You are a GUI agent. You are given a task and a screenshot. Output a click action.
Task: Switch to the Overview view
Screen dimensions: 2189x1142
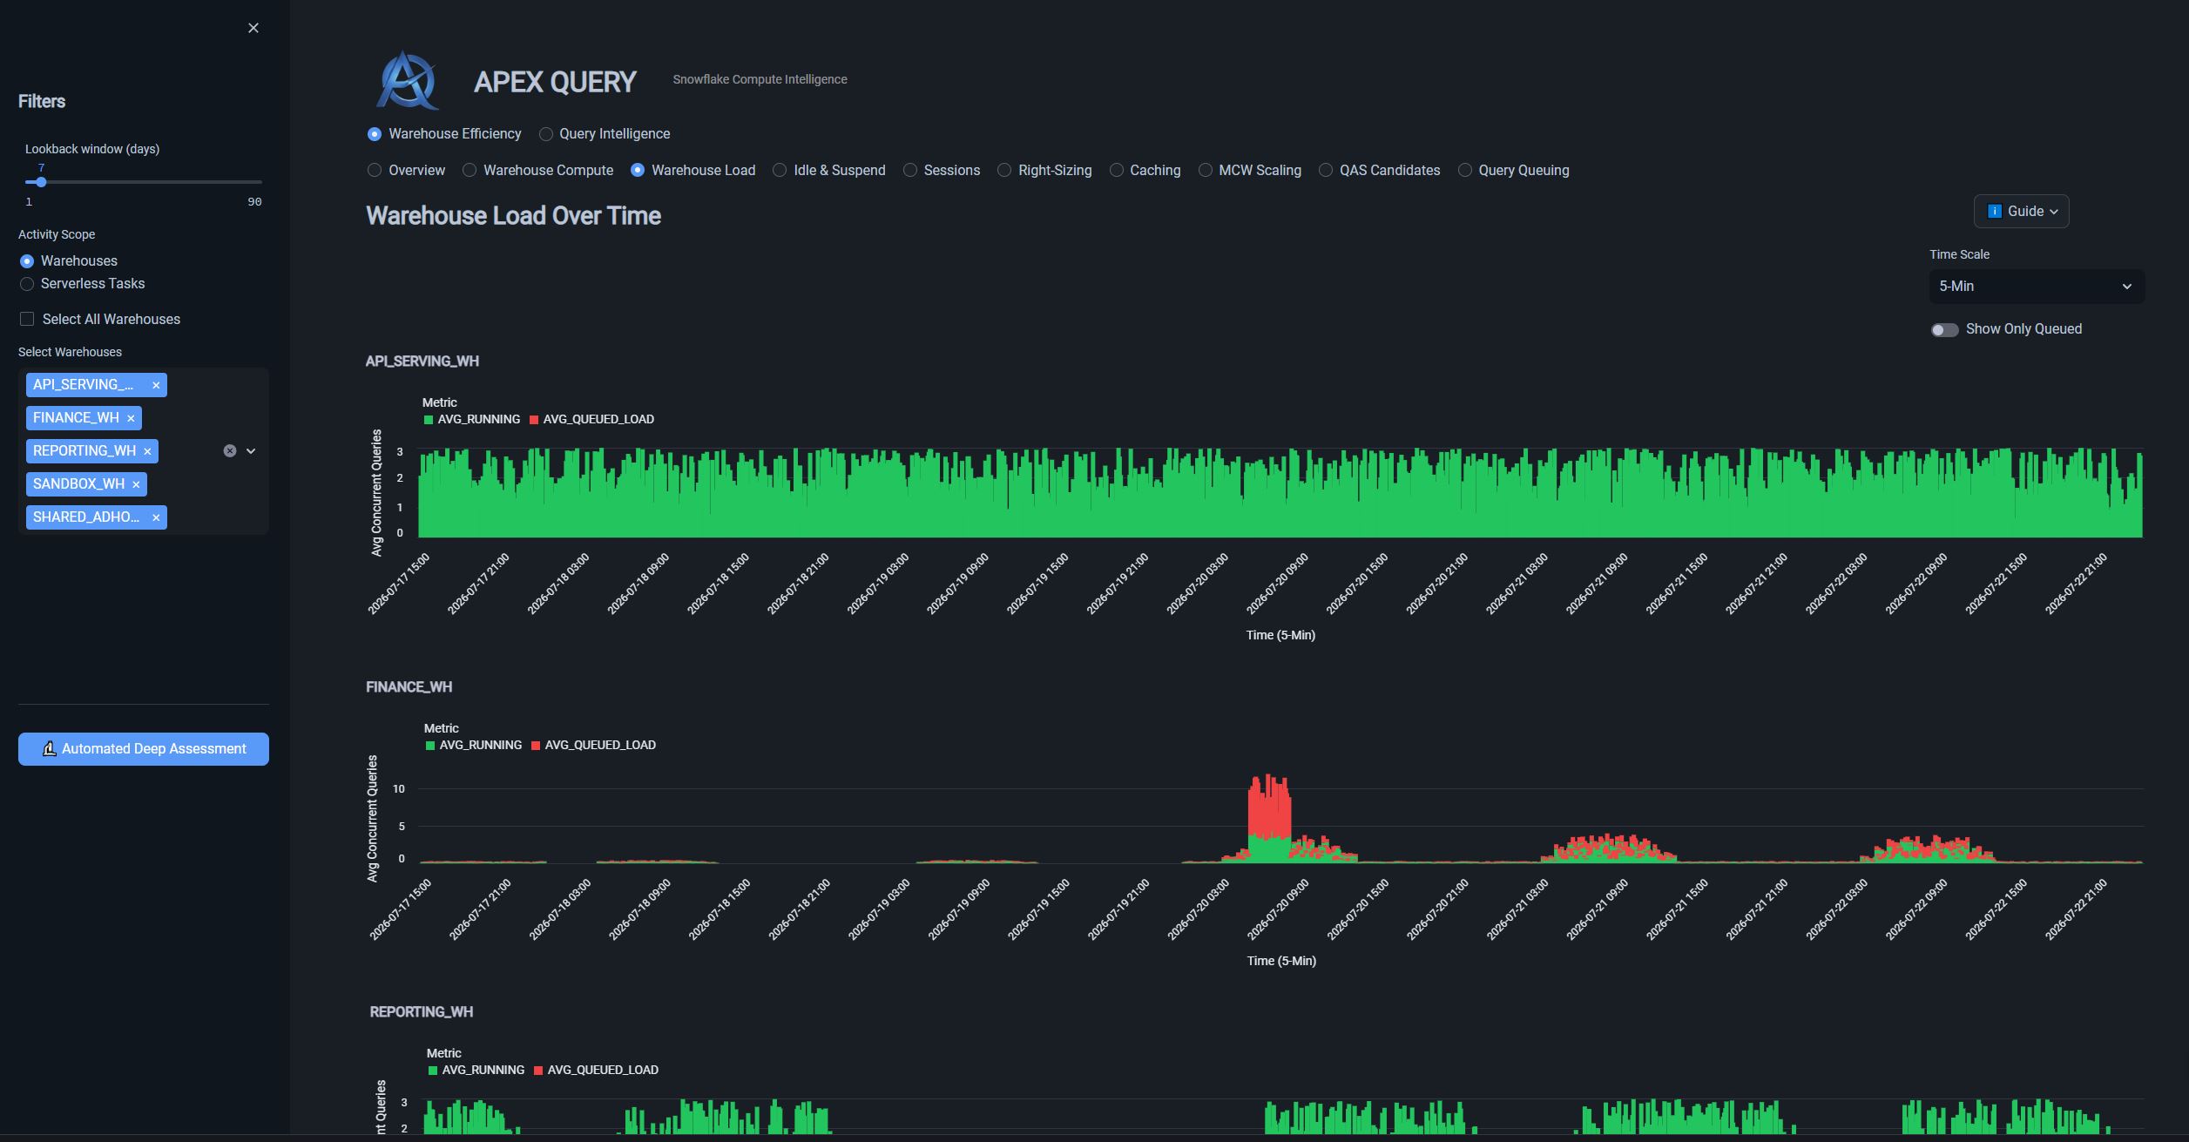[406, 171]
